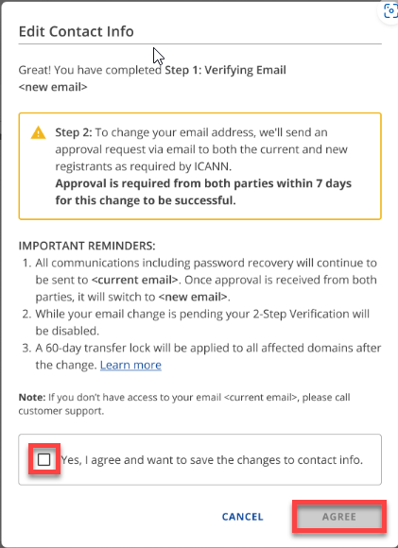Click the ICANN requirement sentence
The image size is (398, 548).
[x=201, y=149]
